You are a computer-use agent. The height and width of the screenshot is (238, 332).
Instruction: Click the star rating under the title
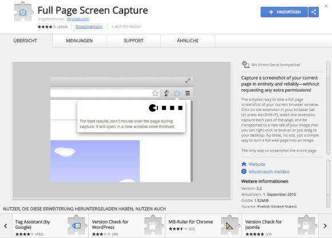point(47,27)
